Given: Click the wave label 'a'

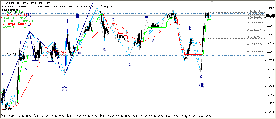Looking at the screenshot, I should pyautogui.click(x=104, y=49).
